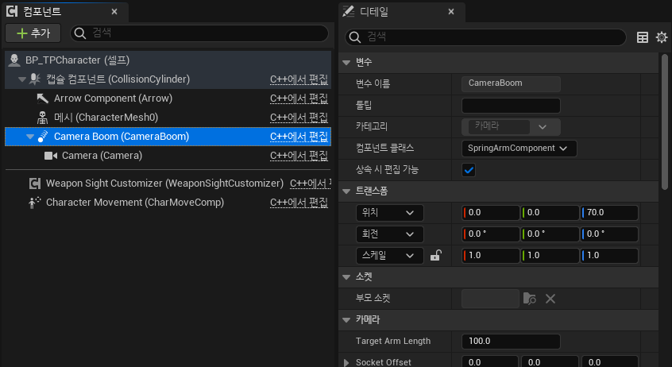
Task: Open the 위치 location type dropdown
Action: tap(390, 213)
